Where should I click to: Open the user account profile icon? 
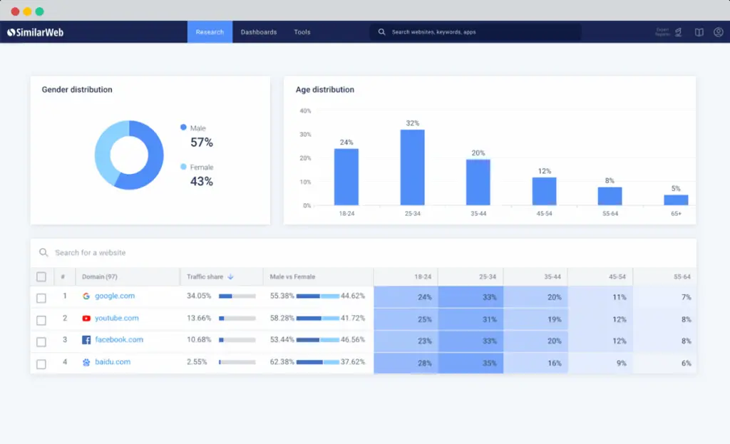[x=718, y=32]
